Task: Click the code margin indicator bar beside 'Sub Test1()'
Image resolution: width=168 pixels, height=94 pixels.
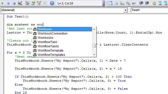Action: [x=2, y=17]
